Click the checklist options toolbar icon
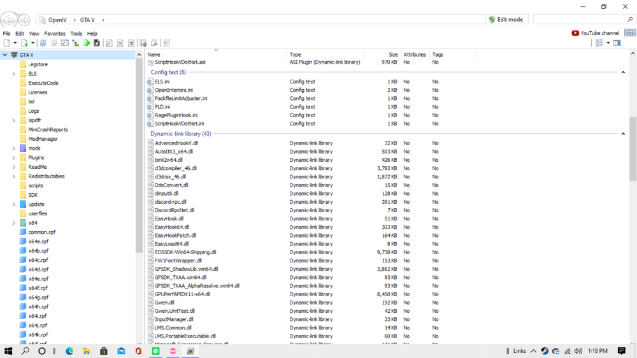The width and height of the screenshot is (637, 358). click(64, 43)
